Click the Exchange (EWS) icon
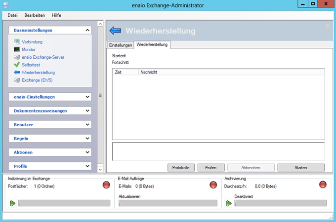The height and width of the screenshot is (222, 336). pos(17,80)
